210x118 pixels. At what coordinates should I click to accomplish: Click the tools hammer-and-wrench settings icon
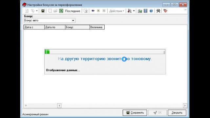[x=158, y=11]
